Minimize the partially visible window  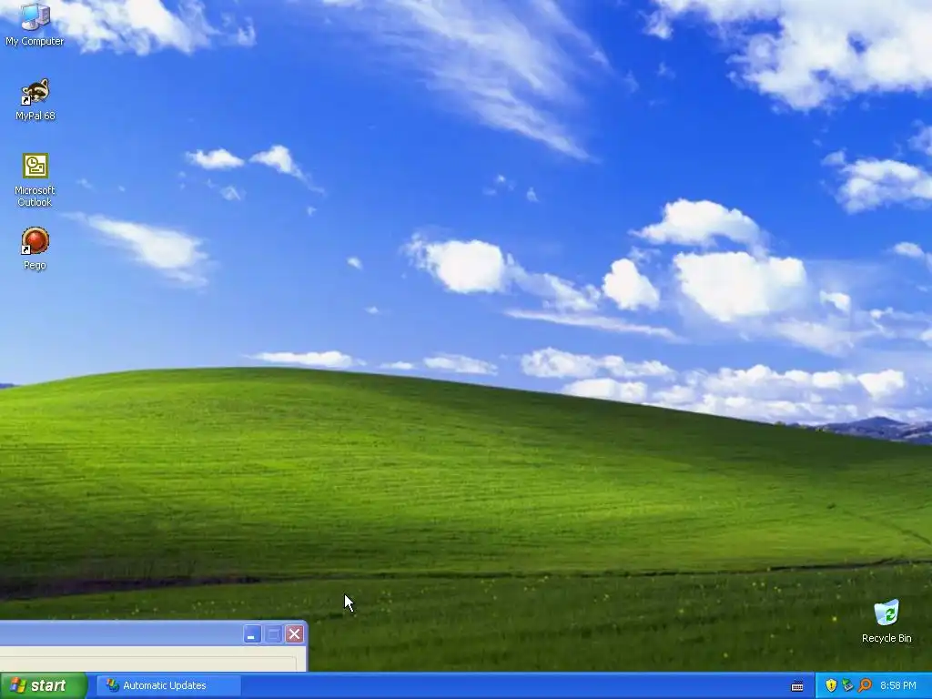tap(252, 634)
